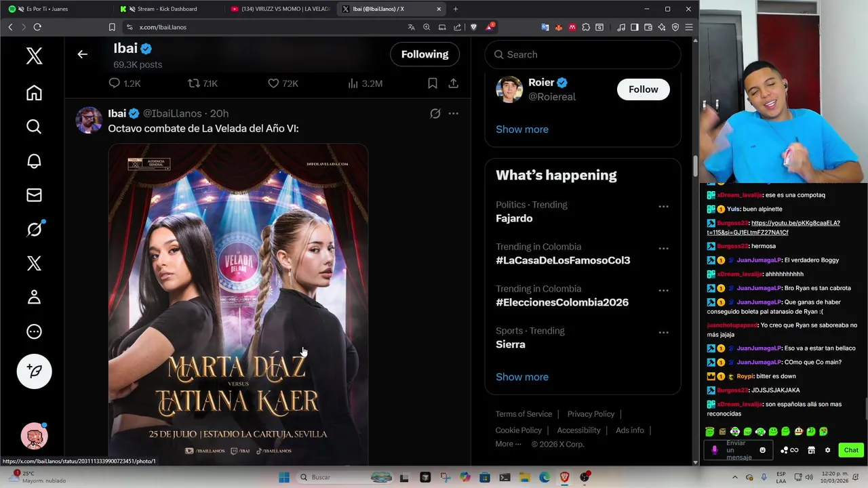Open Profile person icon in sidebar
868x488 pixels.
(34, 298)
